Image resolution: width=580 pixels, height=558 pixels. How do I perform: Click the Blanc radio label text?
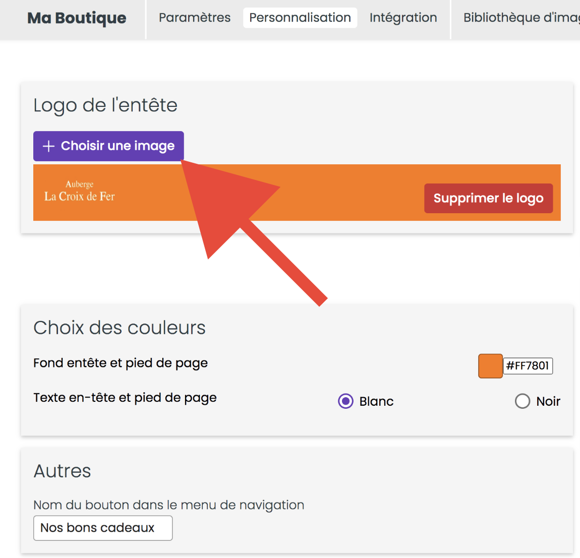tap(376, 401)
